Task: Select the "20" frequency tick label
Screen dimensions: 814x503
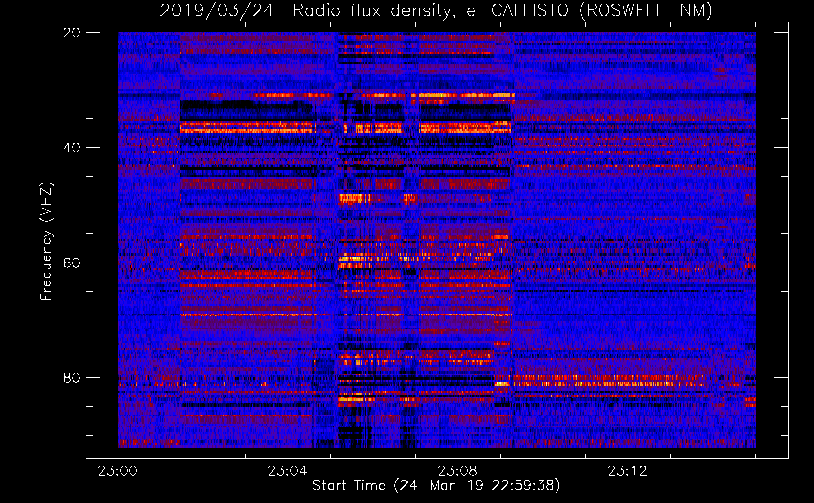Action: (x=72, y=33)
